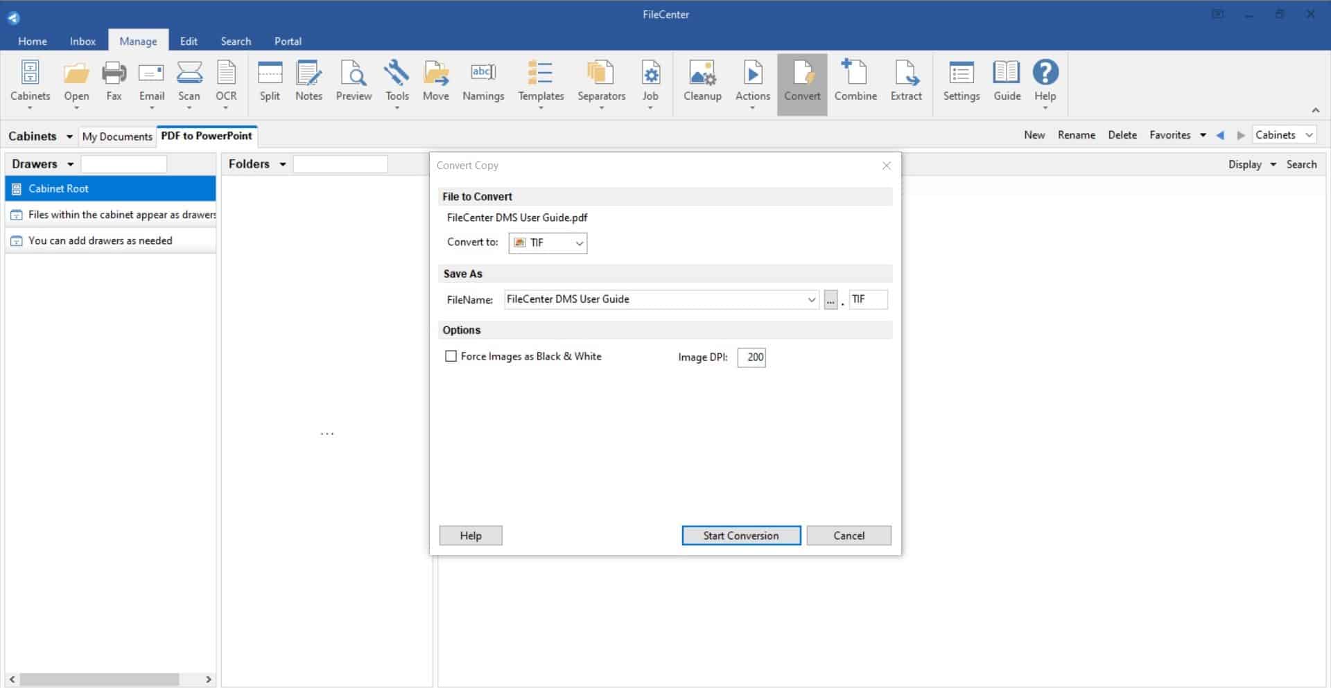
Task: Click the TIF extension field
Action: click(x=868, y=299)
